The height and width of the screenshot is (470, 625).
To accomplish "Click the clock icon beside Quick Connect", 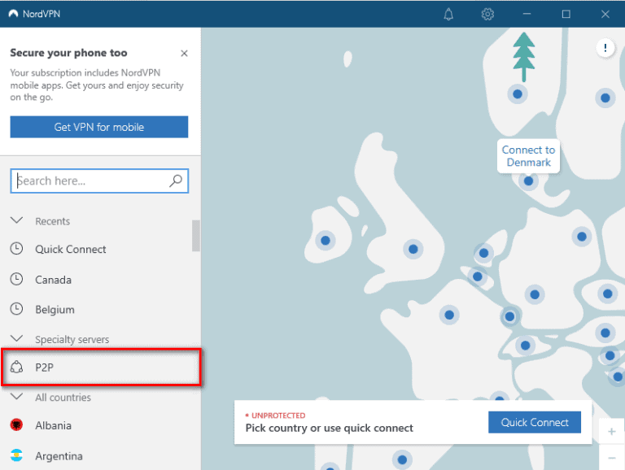I will [x=16, y=249].
